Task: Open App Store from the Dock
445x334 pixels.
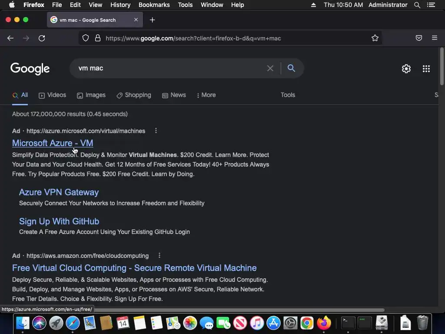Action: (274, 323)
